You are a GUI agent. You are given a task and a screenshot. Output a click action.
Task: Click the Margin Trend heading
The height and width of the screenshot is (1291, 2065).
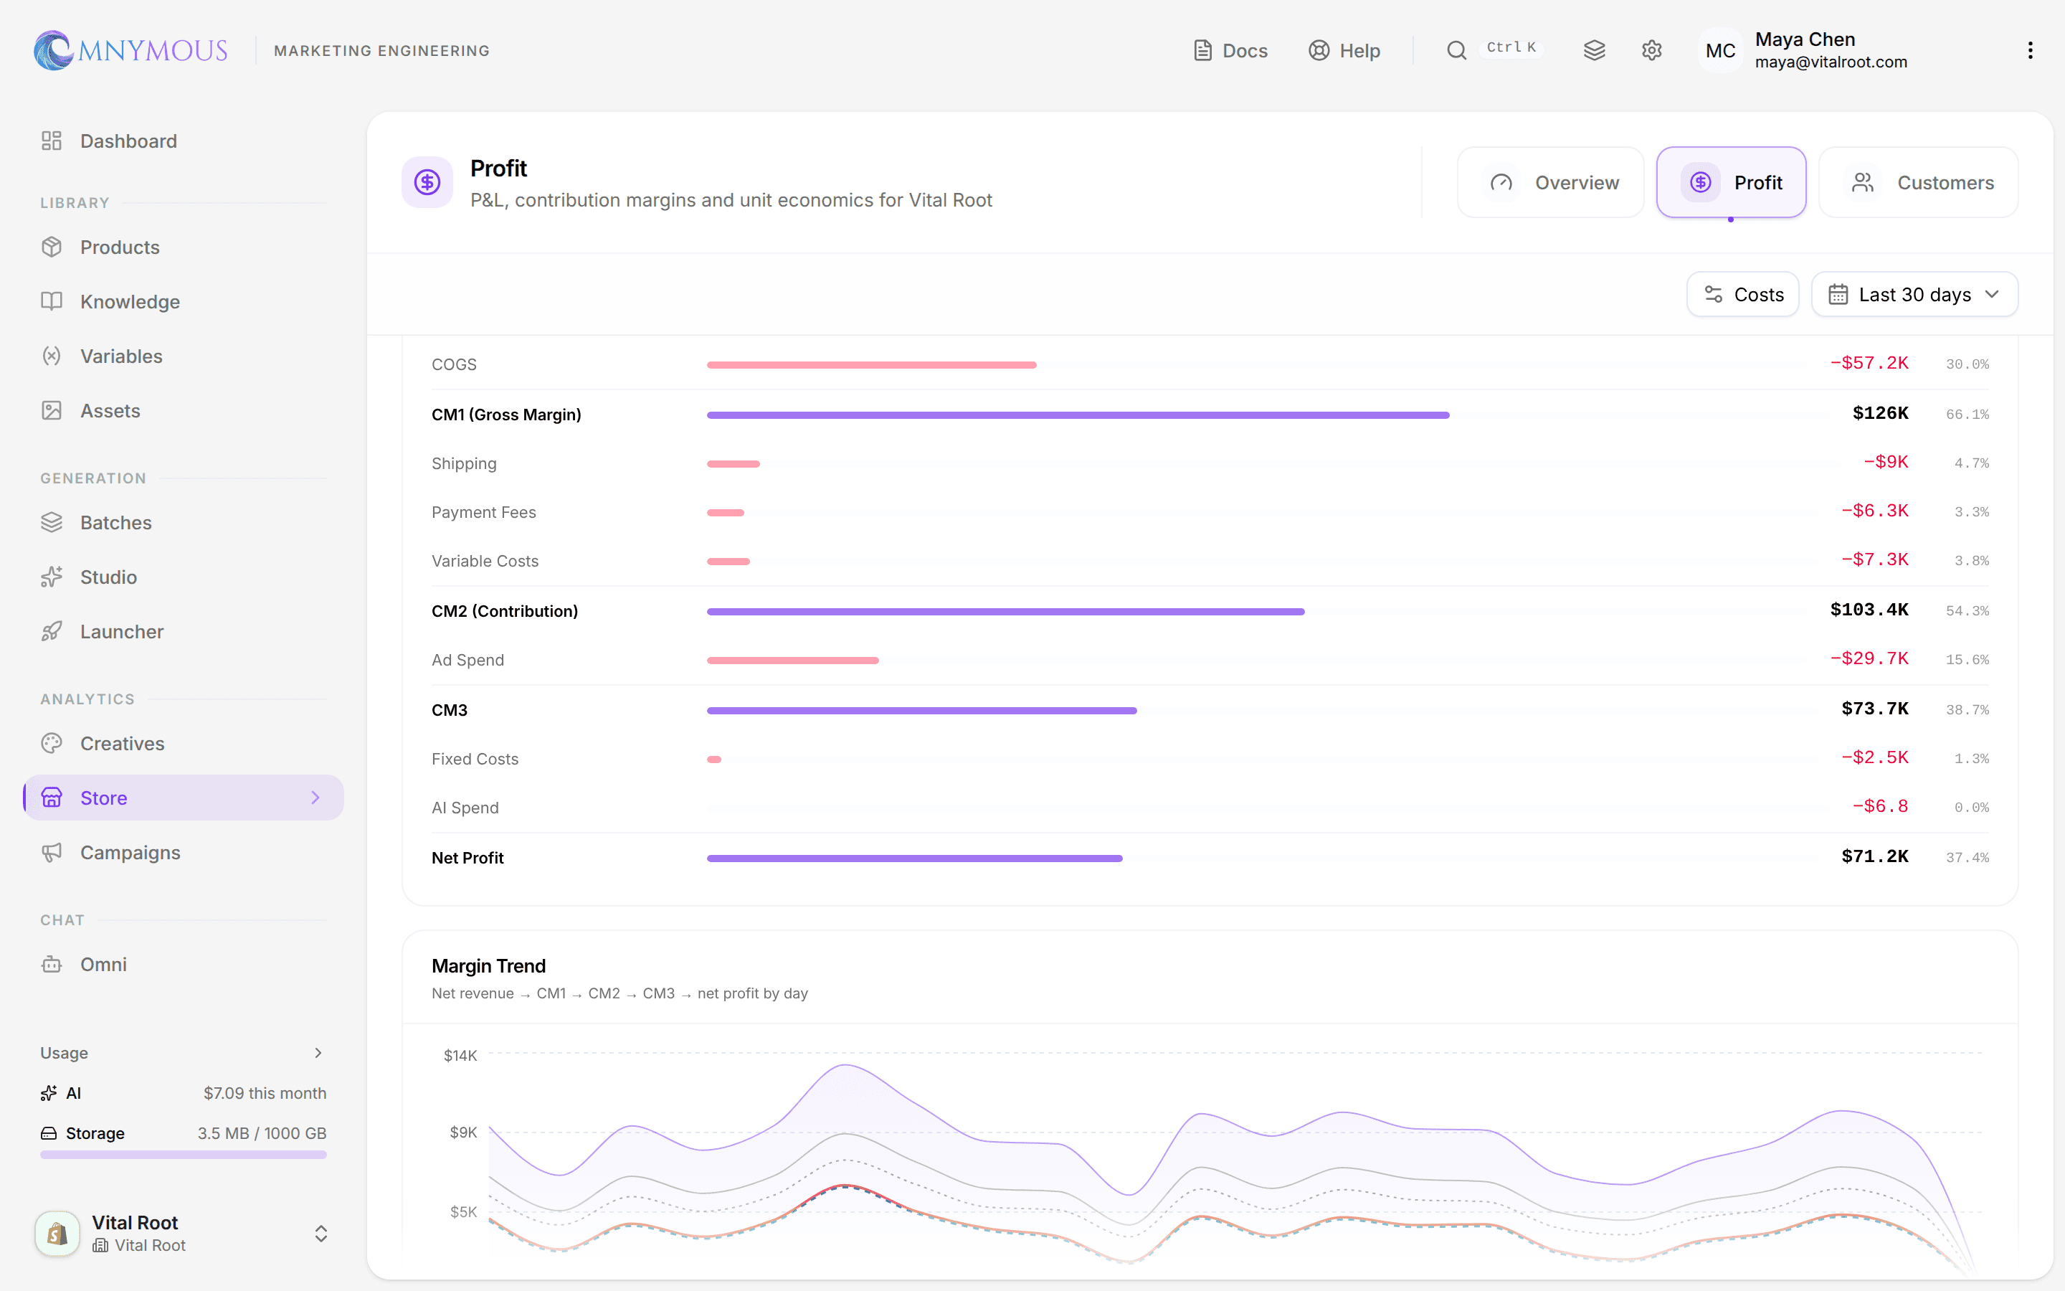[x=488, y=965]
